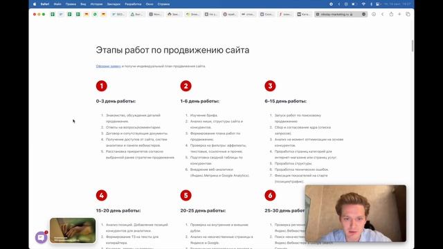443x249 pixels.
Task: Click the Safari Share button
Action: (391, 14)
